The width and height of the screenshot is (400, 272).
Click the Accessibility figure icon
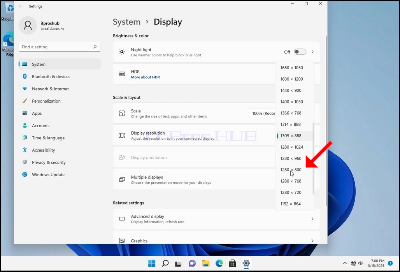(x=25, y=150)
